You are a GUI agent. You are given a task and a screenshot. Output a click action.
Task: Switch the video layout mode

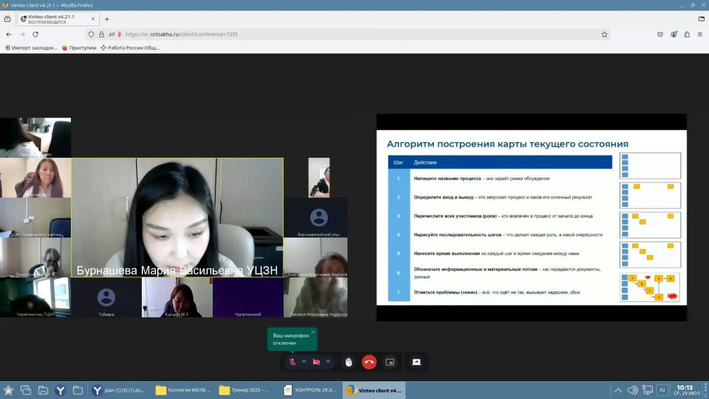390,362
